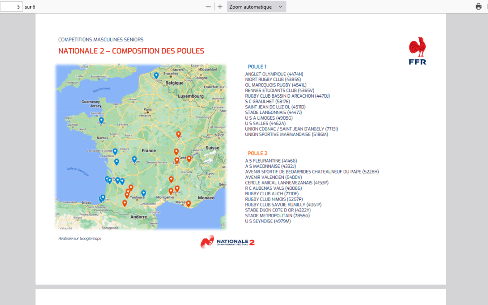Viewport: 488px width, 305px height.
Task: Click 'STADE METROPOLITAIN (7855G)' line
Action: [277, 216]
